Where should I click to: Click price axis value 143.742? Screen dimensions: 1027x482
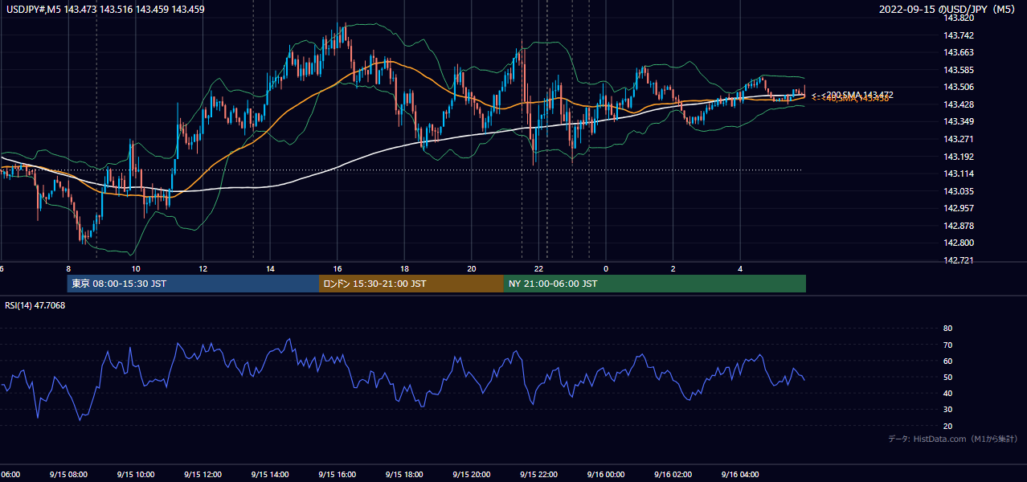958,35
